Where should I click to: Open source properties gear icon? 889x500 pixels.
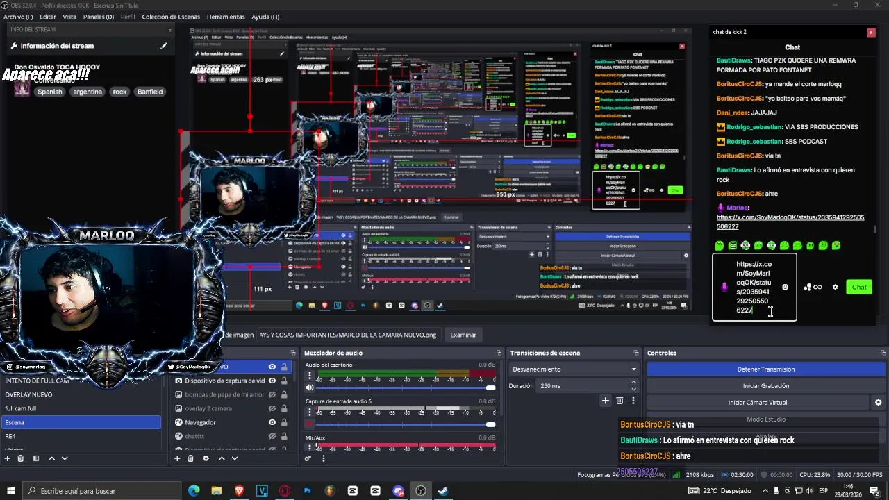click(x=206, y=458)
